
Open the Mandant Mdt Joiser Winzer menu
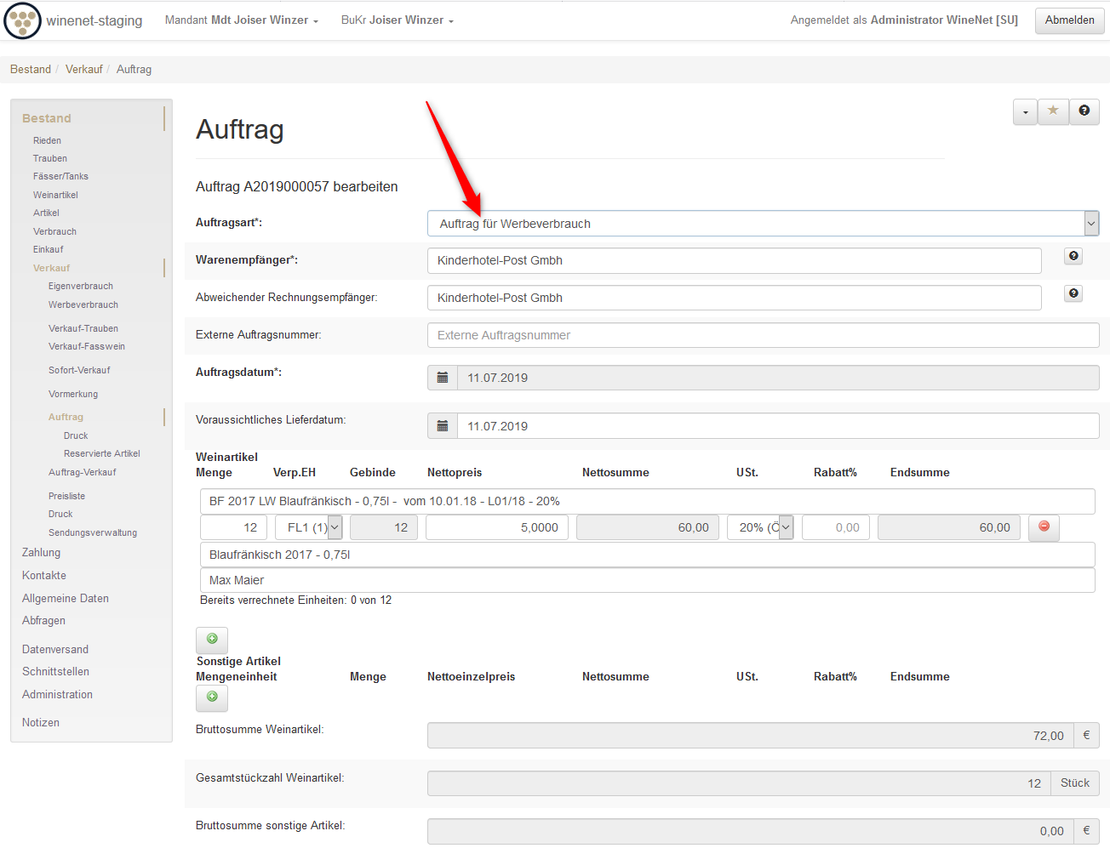click(x=241, y=20)
